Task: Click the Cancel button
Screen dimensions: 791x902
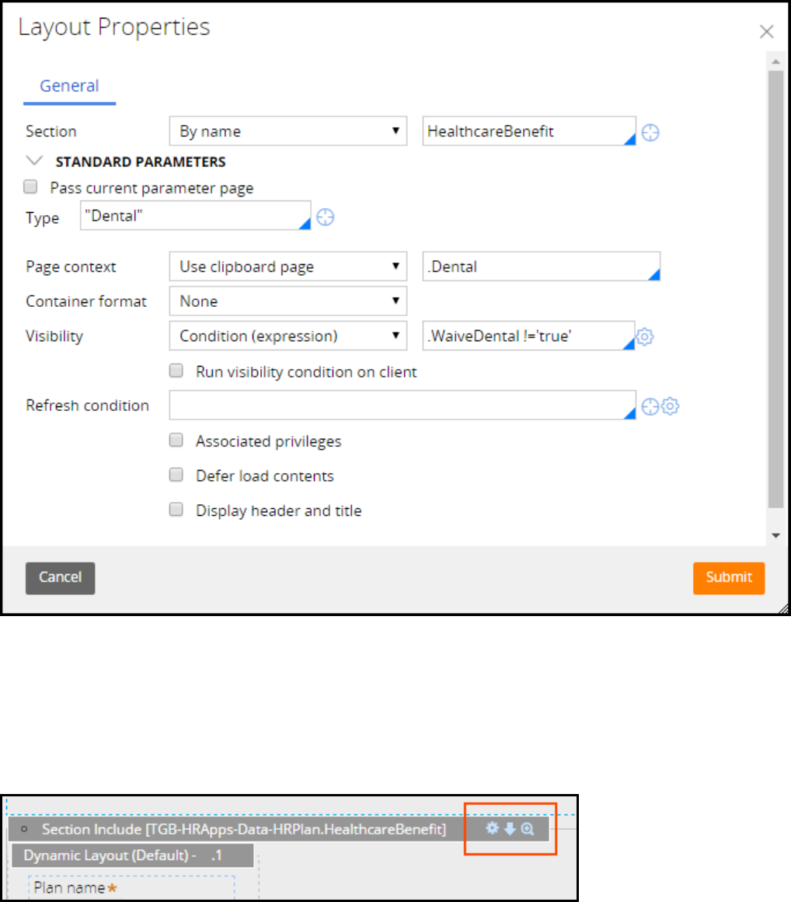Action: (60, 577)
